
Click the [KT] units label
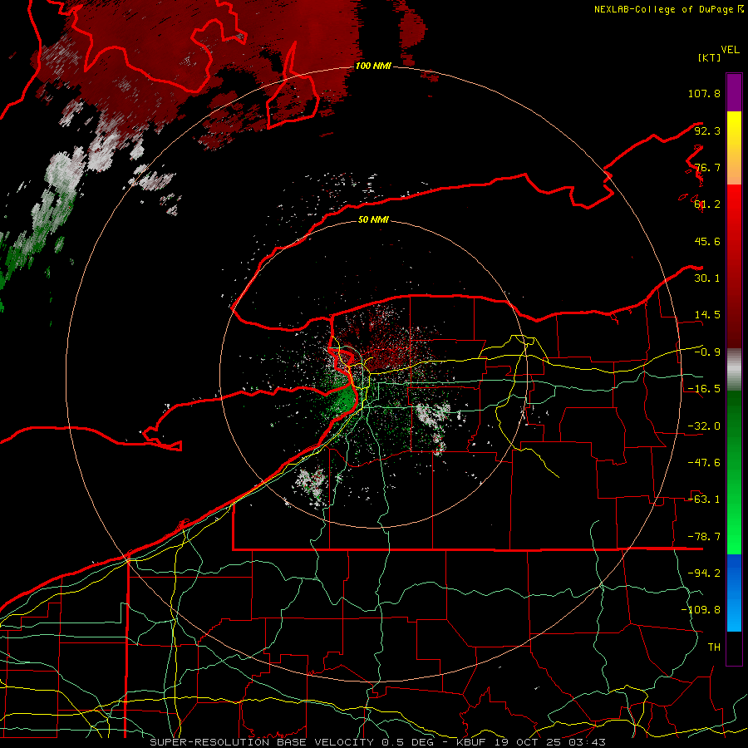click(710, 57)
